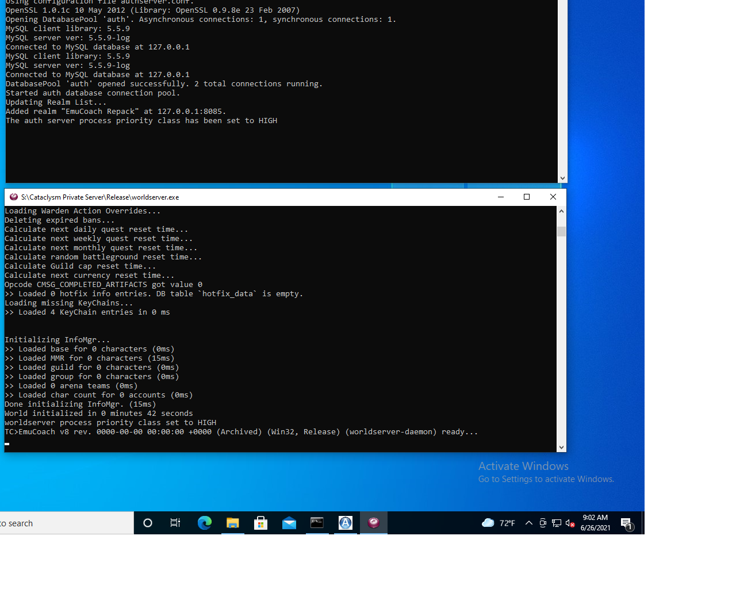Click 'auth server process priority class' line

coord(141,121)
